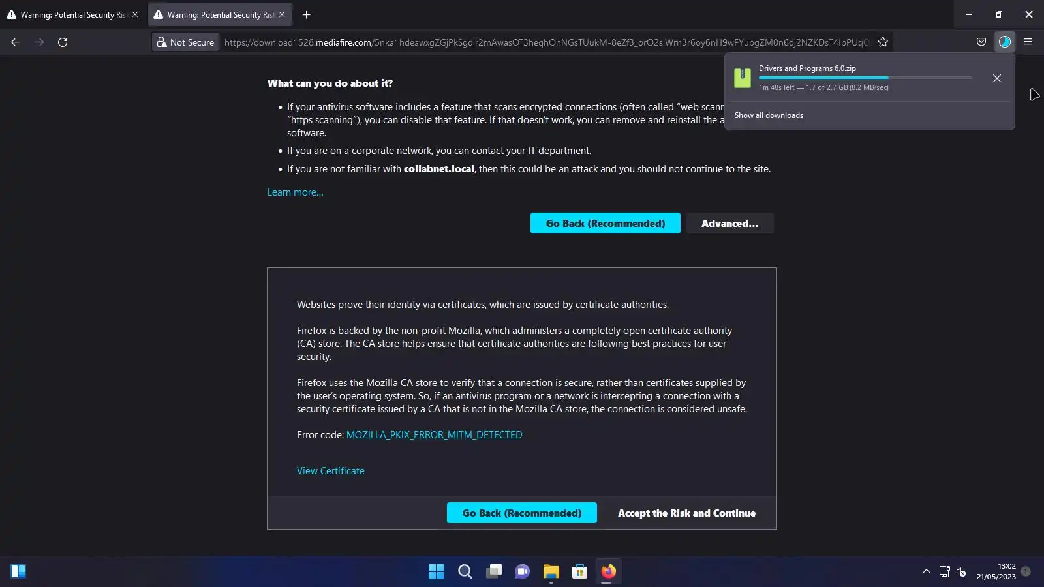
Task: Click the muted volume tray icon
Action: click(x=961, y=572)
